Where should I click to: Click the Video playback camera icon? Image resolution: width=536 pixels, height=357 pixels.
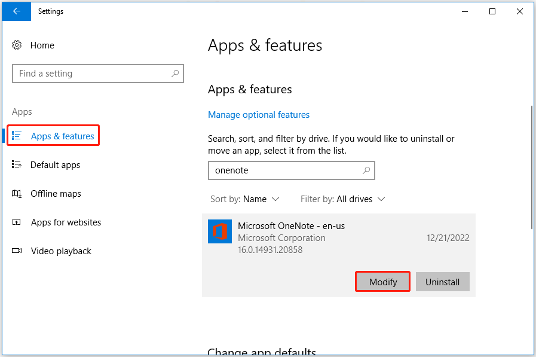pos(17,251)
